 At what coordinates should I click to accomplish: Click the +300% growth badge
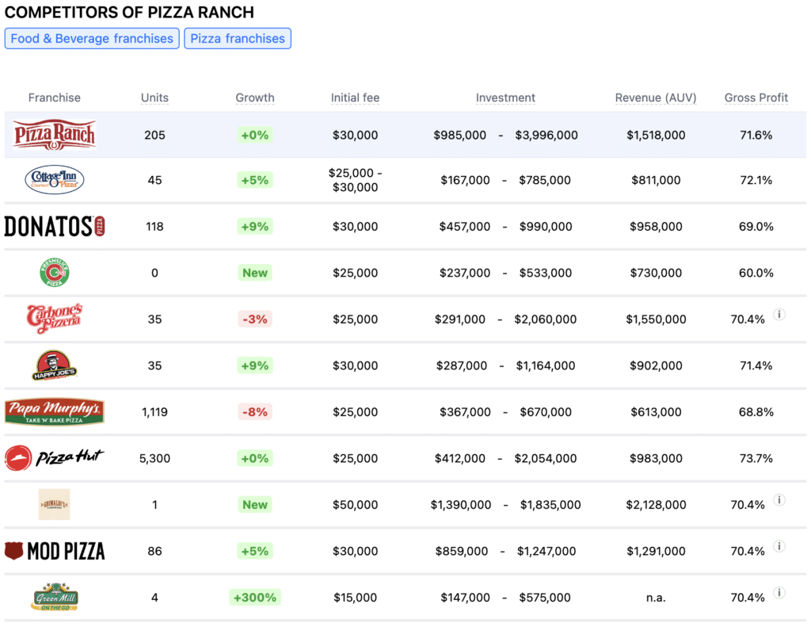coord(255,598)
